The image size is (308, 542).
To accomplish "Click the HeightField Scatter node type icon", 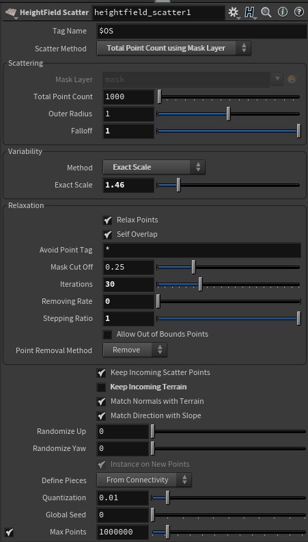I will (x=12, y=12).
